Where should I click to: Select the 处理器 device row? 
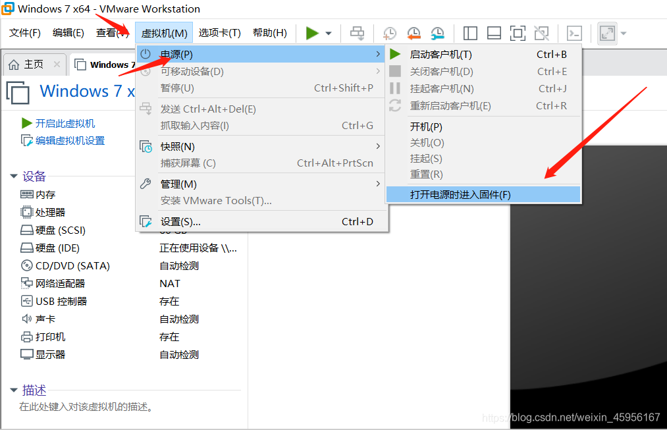43,212
